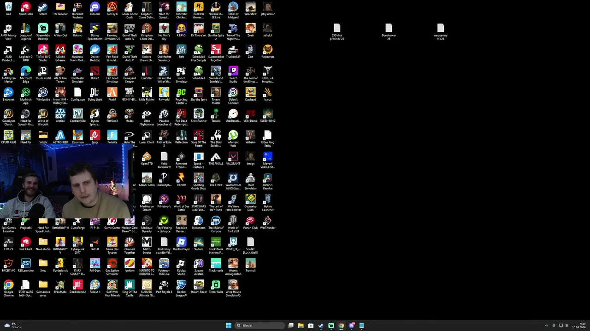
Task: Open the Discord desktop shortcut
Action: tap(95, 9)
